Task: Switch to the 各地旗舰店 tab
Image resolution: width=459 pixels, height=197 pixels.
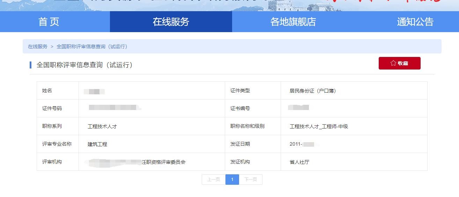Action: click(x=293, y=22)
